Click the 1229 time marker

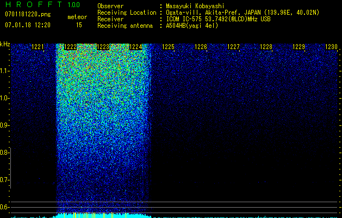click(x=299, y=47)
